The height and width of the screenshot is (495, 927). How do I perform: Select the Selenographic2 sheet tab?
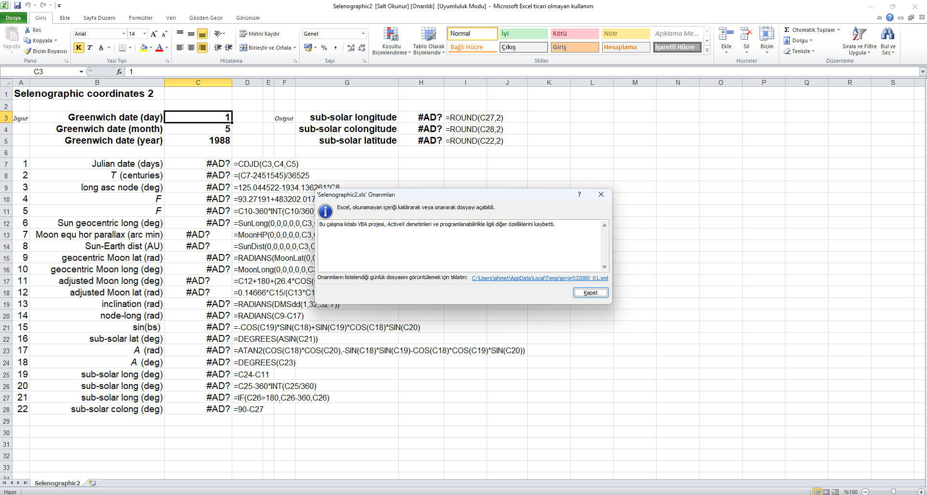(57, 483)
